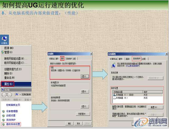The height and width of the screenshot is (129, 169).
Task: Click the shield icon beside the 系统保护 link
Action: (x=3, y=120)
